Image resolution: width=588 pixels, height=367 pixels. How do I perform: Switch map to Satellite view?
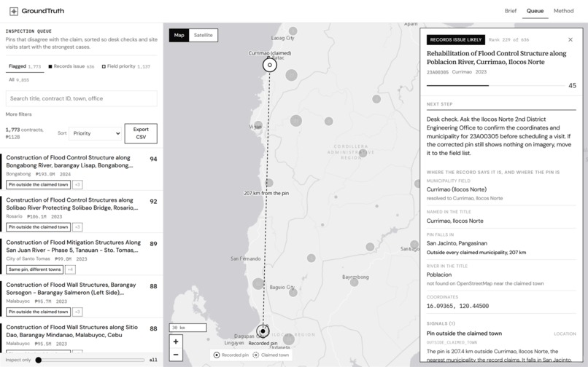tap(204, 35)
